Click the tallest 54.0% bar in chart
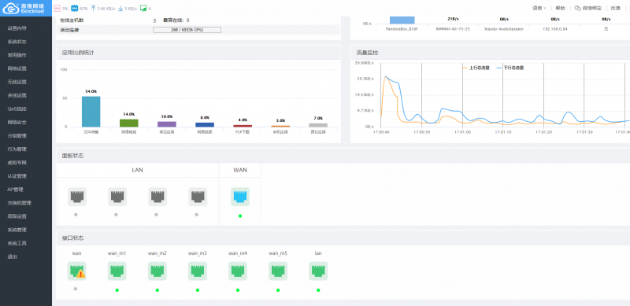Viewport: 630px width, 306px height. pos(91,112)
